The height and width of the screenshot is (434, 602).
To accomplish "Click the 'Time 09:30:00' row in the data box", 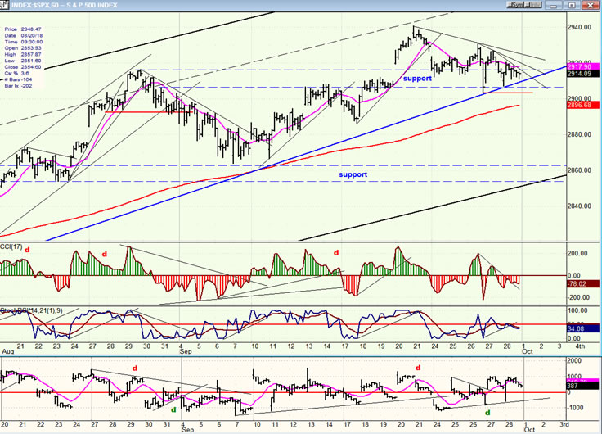I will (23, 42).
